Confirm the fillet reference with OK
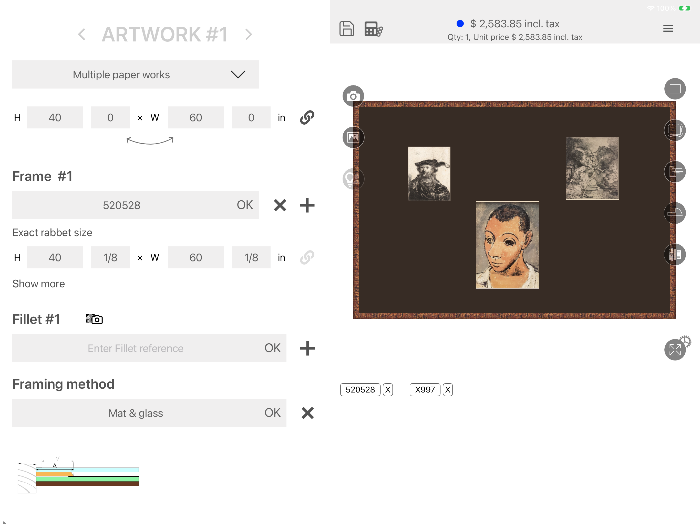This screenshot has height=524, width=700. (x=272, y=348)
